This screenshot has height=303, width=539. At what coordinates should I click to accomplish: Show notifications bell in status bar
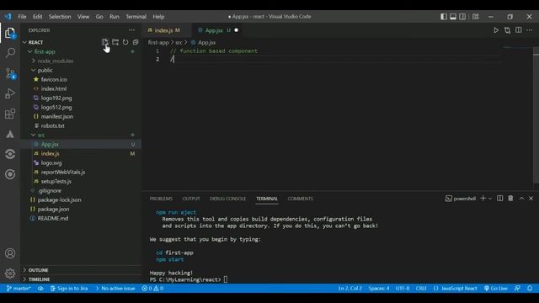click(x=530, y=288)
